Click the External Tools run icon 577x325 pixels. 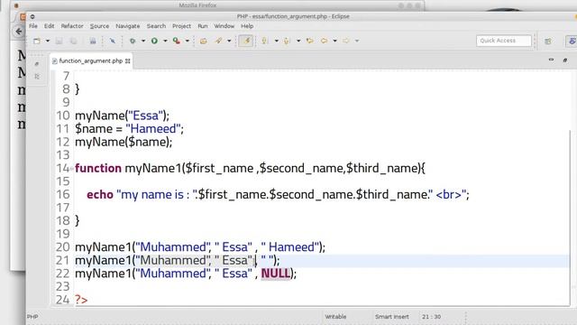[x=177, y=41]
